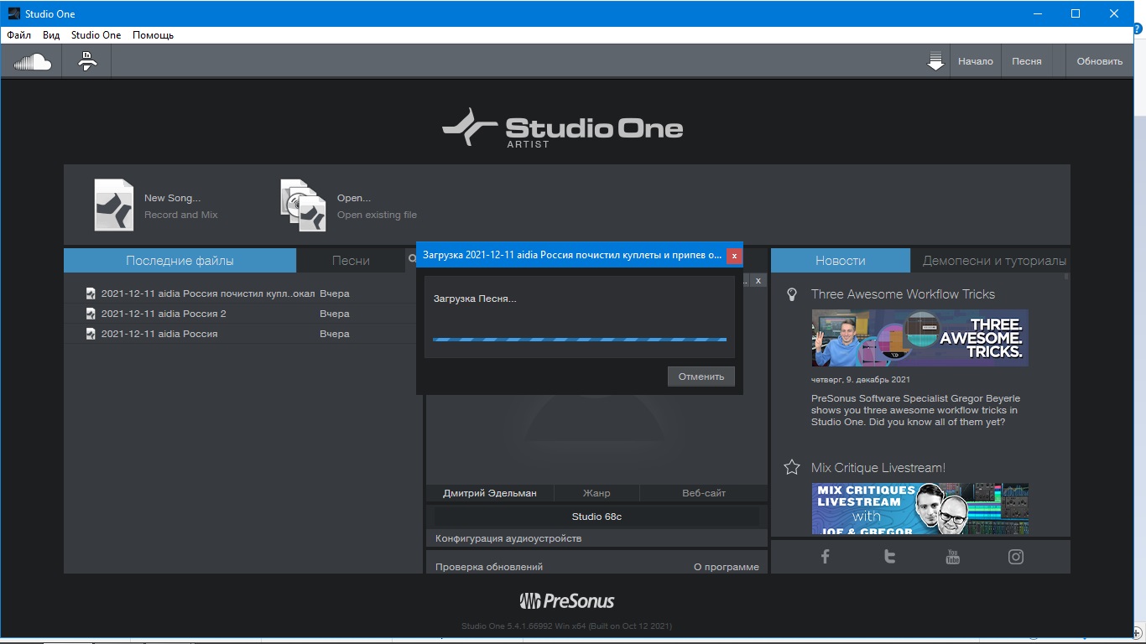The width and height of the screenshot is (1146, 644).
Task: Open the 'Mix Critique Livestream!' headline
Action: (x=878, y=468)
